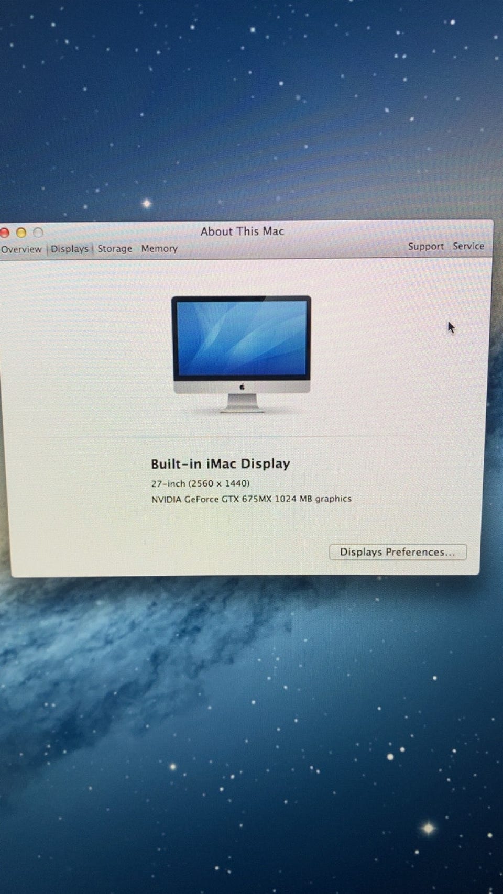Click the 27-inch (2560 x 1440) text
This screenshot has height=894, width=503.
[x=200, y=483]
